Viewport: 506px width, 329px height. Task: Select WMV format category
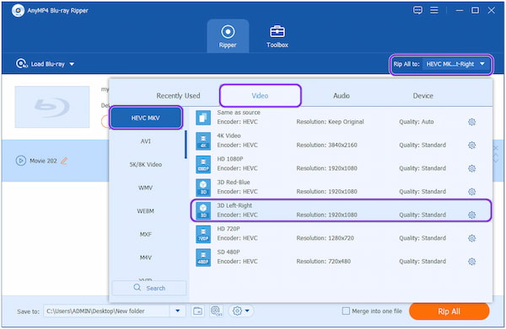[x=146, y=188]
